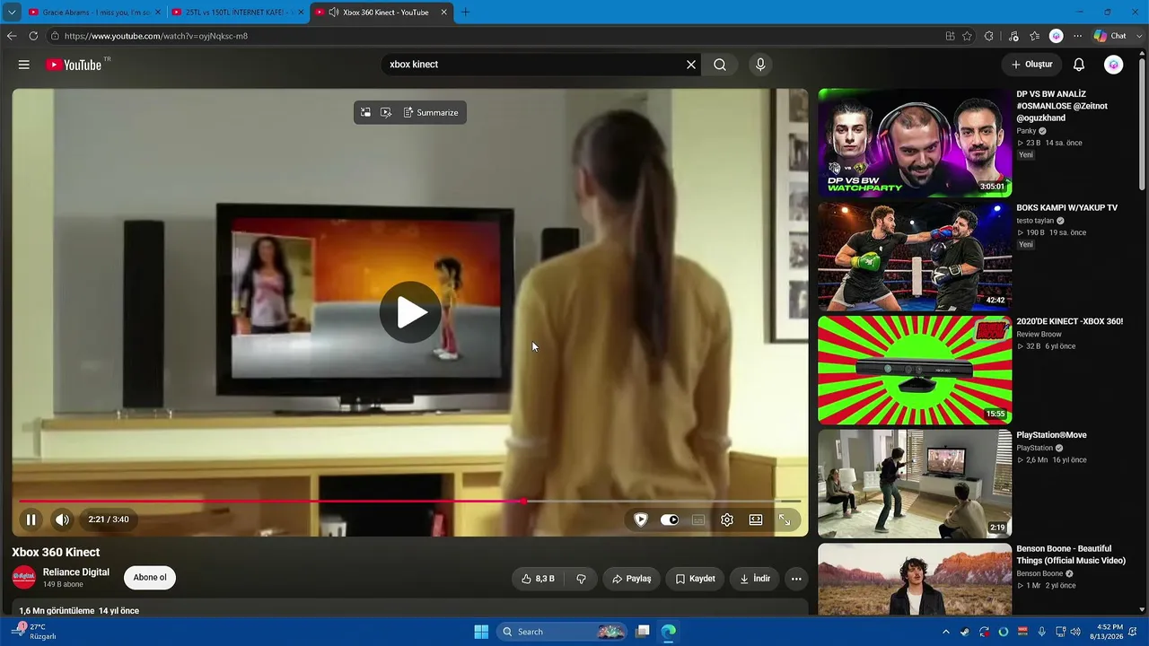The height and width of the screenshot is (646, 1149).
Task: Open Benson Boone Beautiful Things video title
Action: tap(1070, 554)
